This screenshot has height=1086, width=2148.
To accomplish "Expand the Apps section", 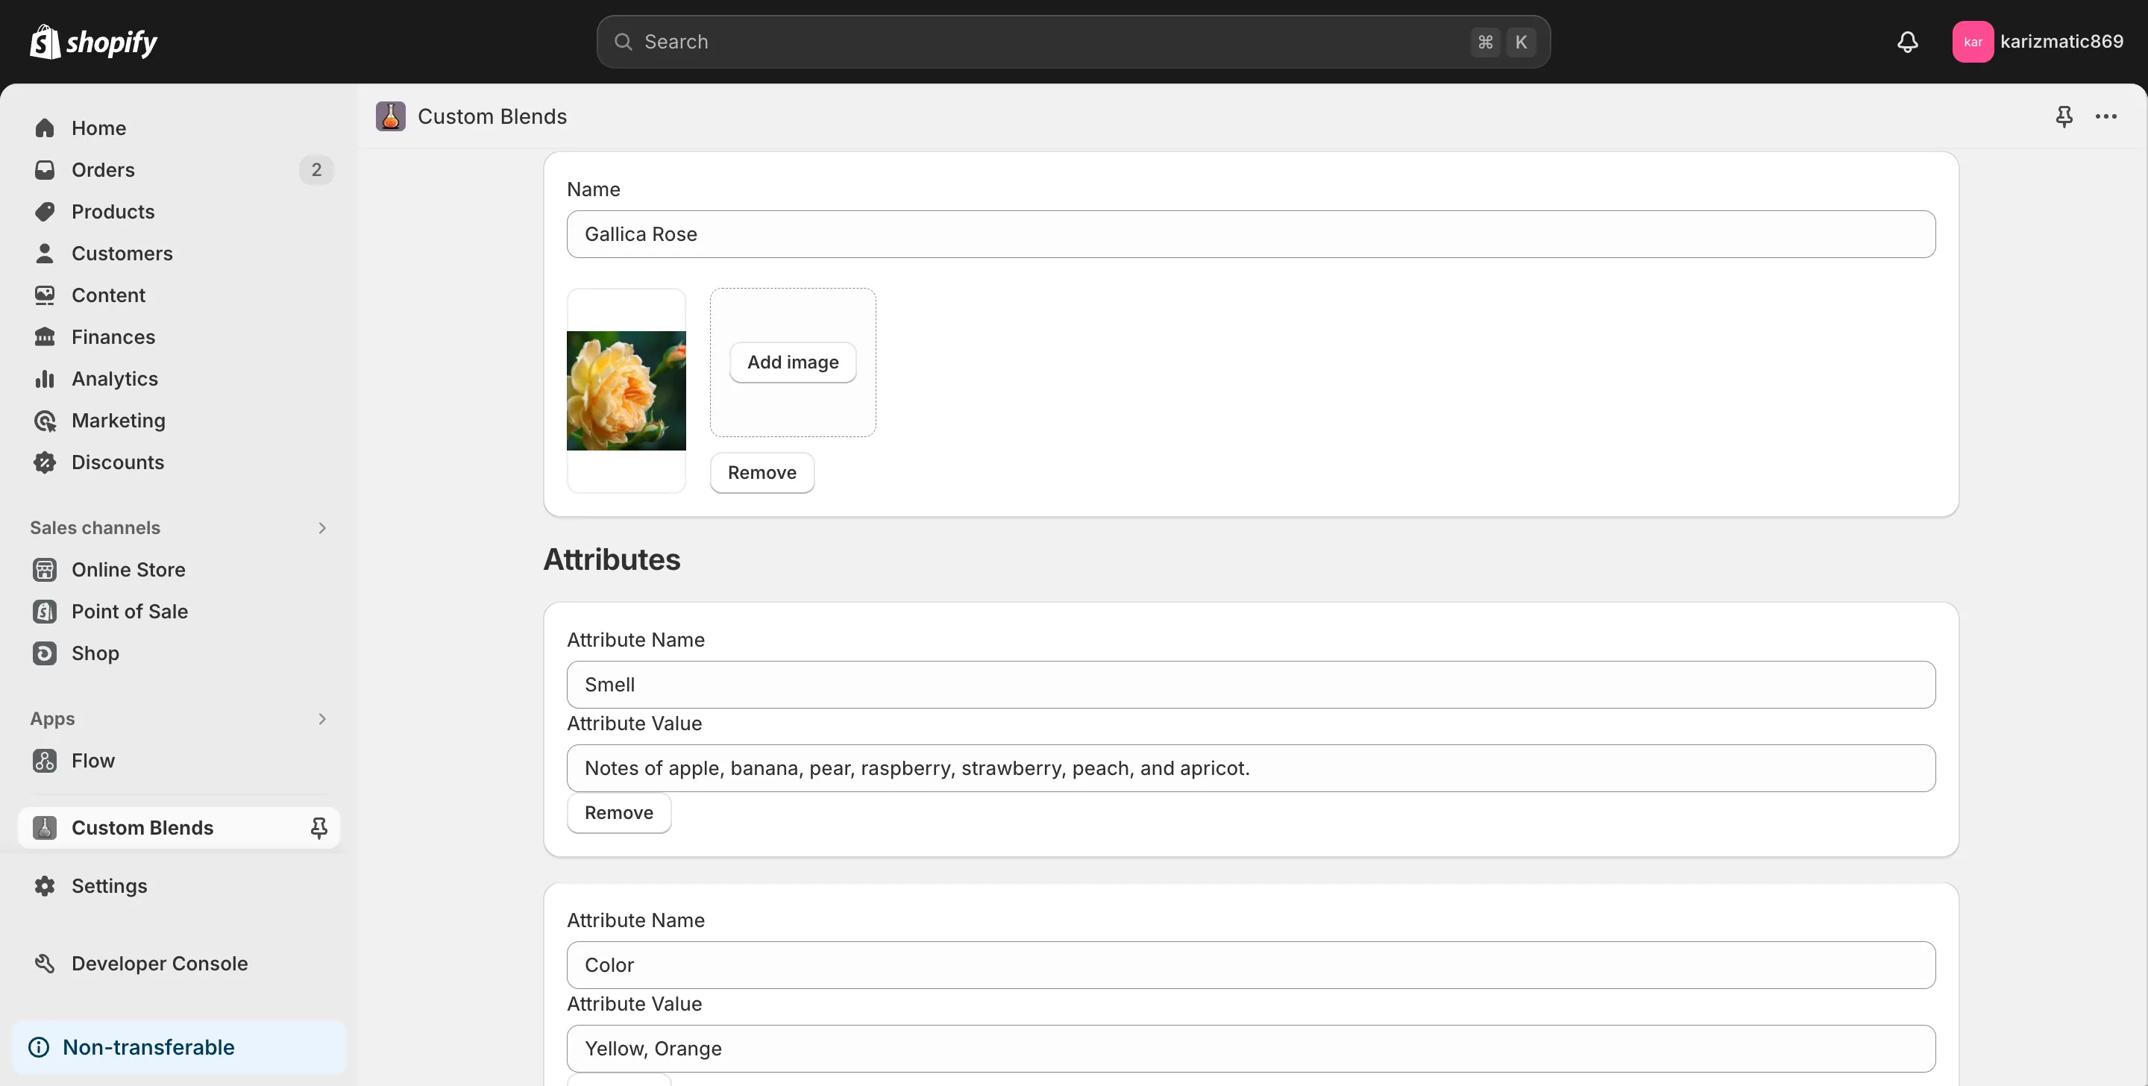I will tap(322, 718).
